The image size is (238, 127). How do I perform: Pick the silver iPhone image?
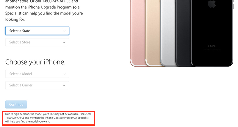pyautogui.click(x=168, y=33)
